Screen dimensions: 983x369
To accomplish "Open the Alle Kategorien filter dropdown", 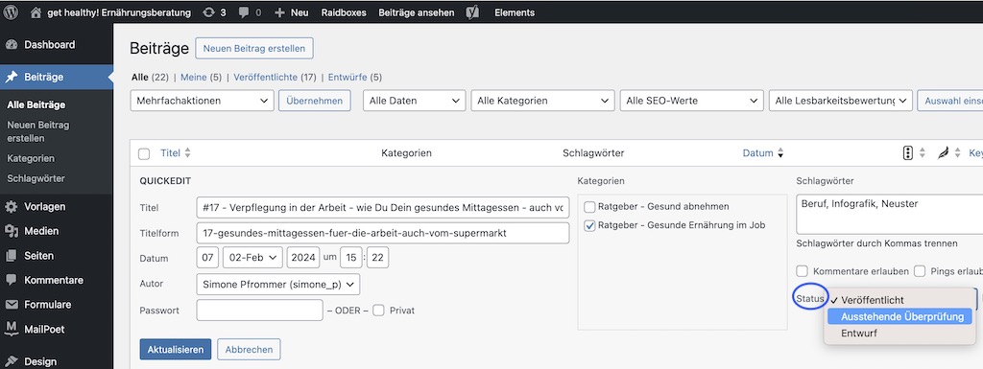I will point(543,101).
